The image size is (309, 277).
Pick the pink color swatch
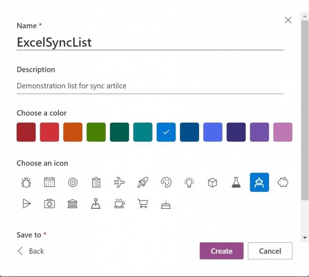pyautogui.click(x=283, y=132)
